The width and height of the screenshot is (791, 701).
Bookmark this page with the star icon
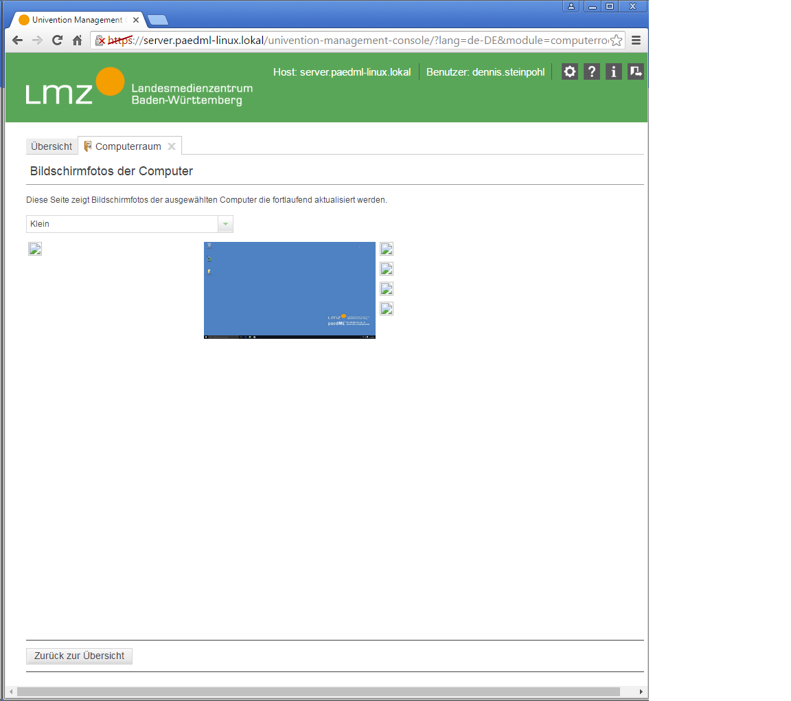(x=616, y=41)
